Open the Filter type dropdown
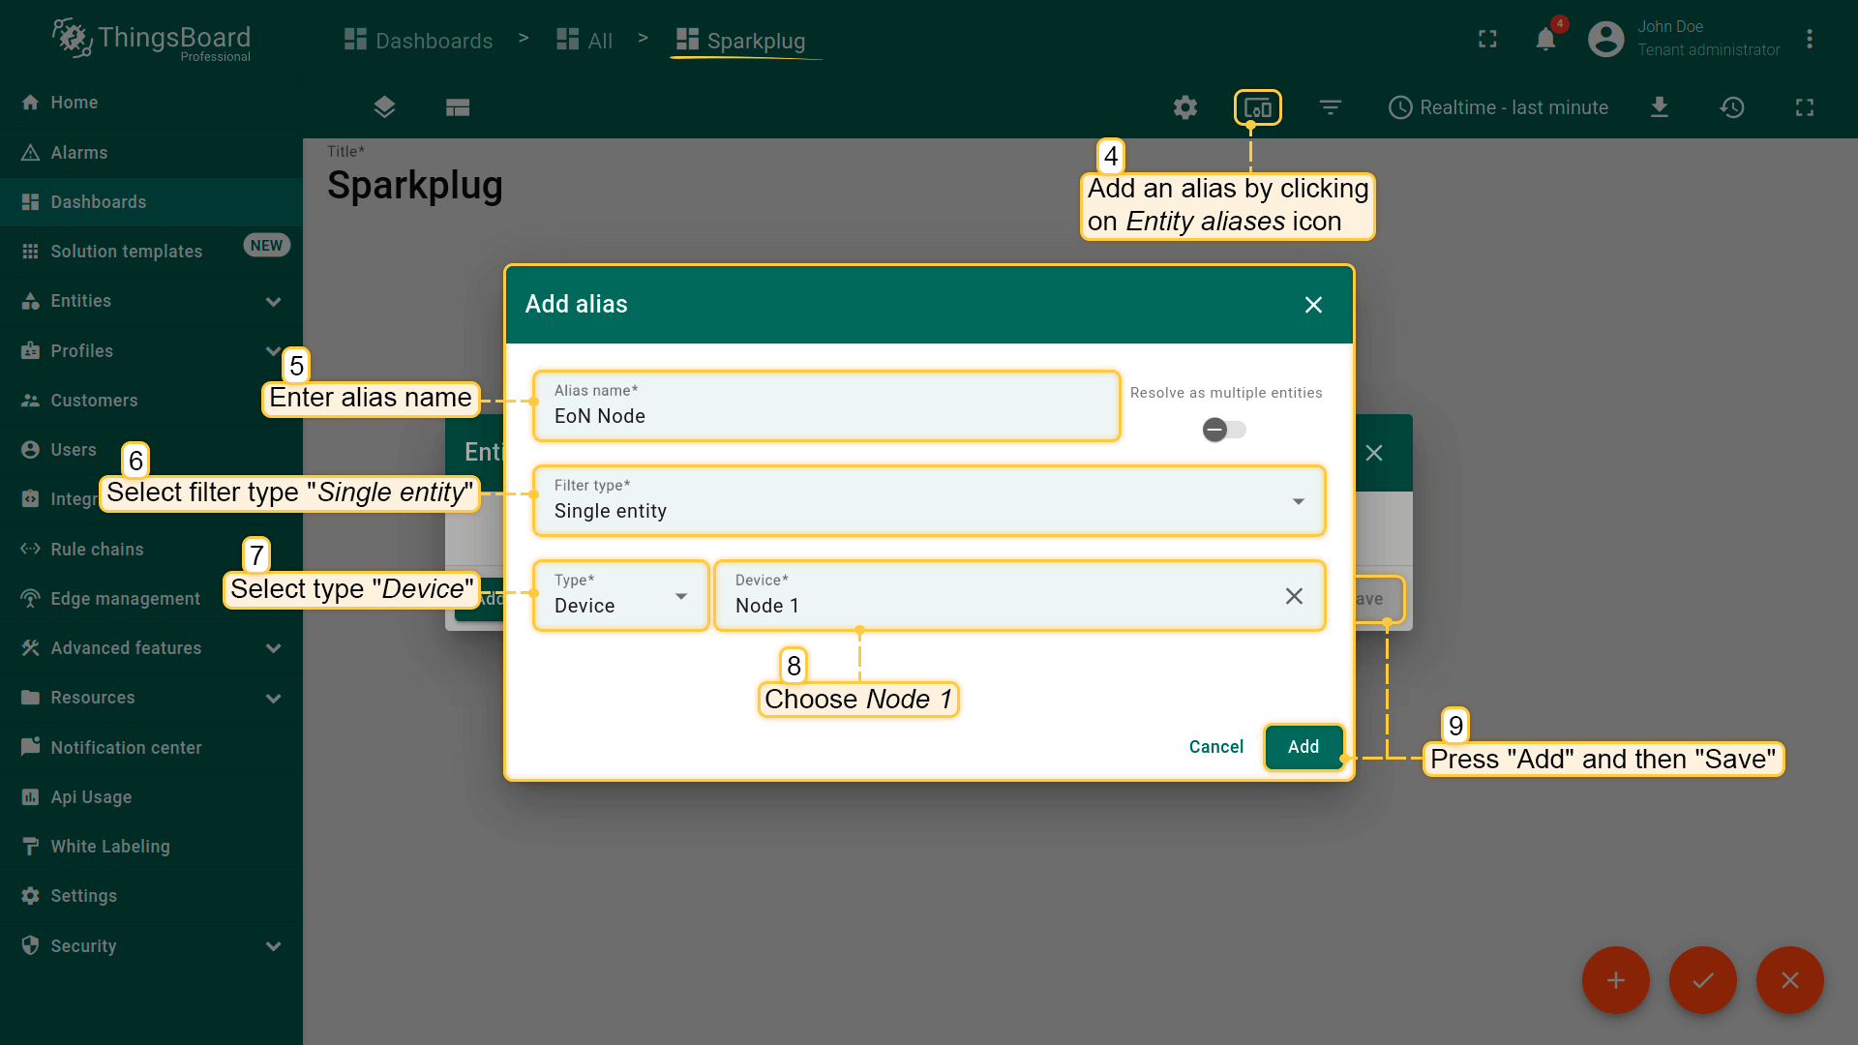1858x1045 pixels. (x=927, y=501)
